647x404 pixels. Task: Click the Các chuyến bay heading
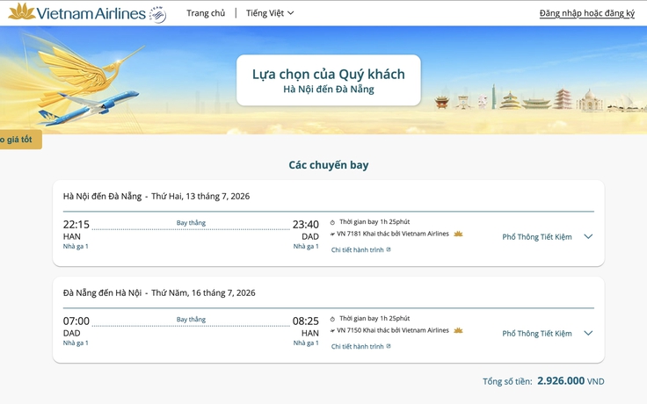pos(329,165)
